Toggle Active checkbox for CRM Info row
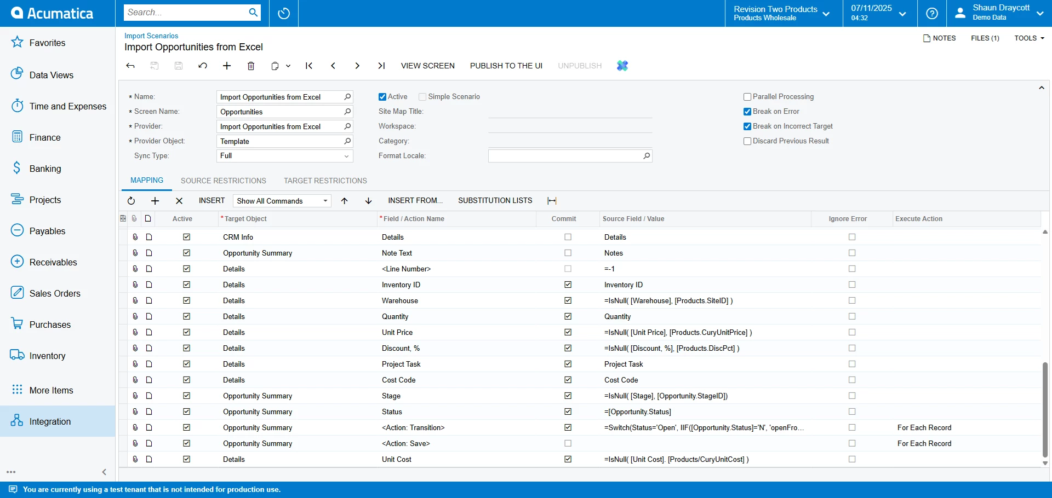The height and width of the screenshot is (498, 1052). click(187, 237)
